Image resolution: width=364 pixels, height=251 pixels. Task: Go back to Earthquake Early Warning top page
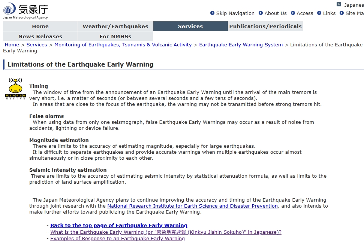click(x=118, y=226)
